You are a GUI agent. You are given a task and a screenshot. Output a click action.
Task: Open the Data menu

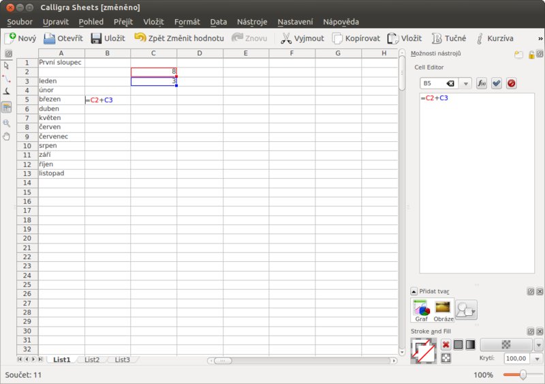218,22
